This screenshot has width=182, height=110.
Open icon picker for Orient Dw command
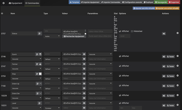pos(37,93)
